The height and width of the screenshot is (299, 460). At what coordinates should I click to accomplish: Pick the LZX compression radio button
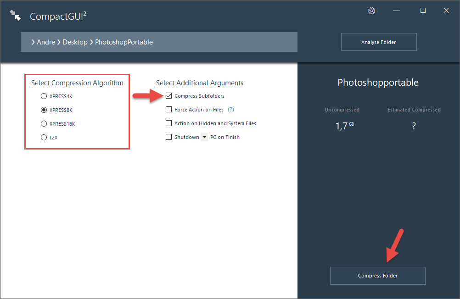tap(44, 138)
